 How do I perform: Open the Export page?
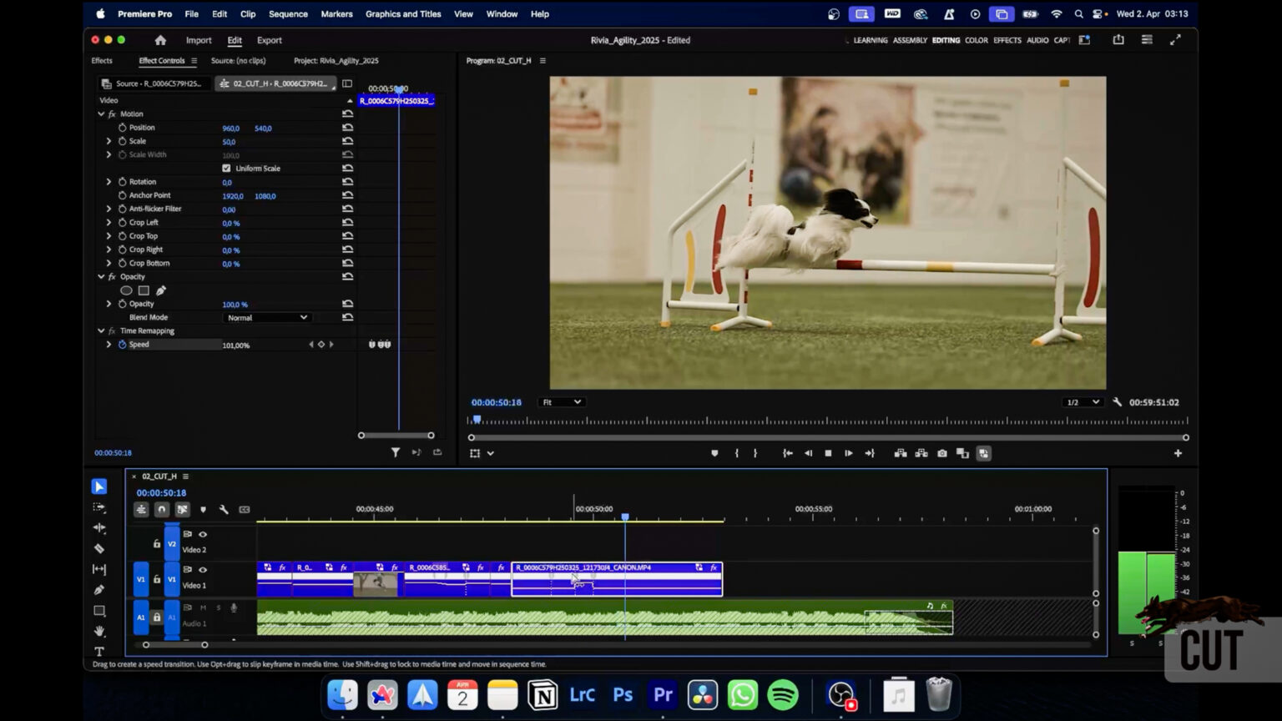(x=270, y=40)
